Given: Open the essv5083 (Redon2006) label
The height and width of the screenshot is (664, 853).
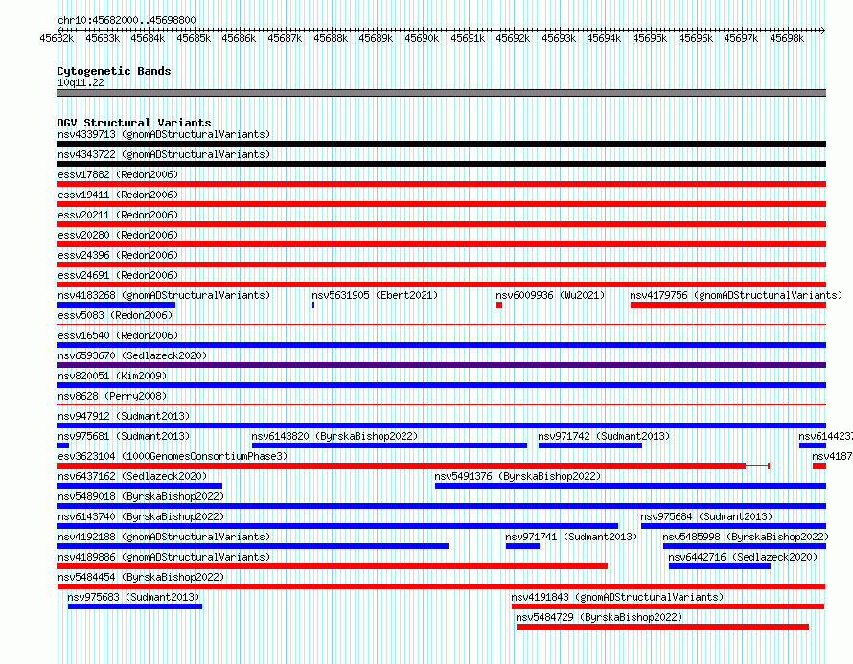Looking at the screenshot, I should click(x=115, y=315).
